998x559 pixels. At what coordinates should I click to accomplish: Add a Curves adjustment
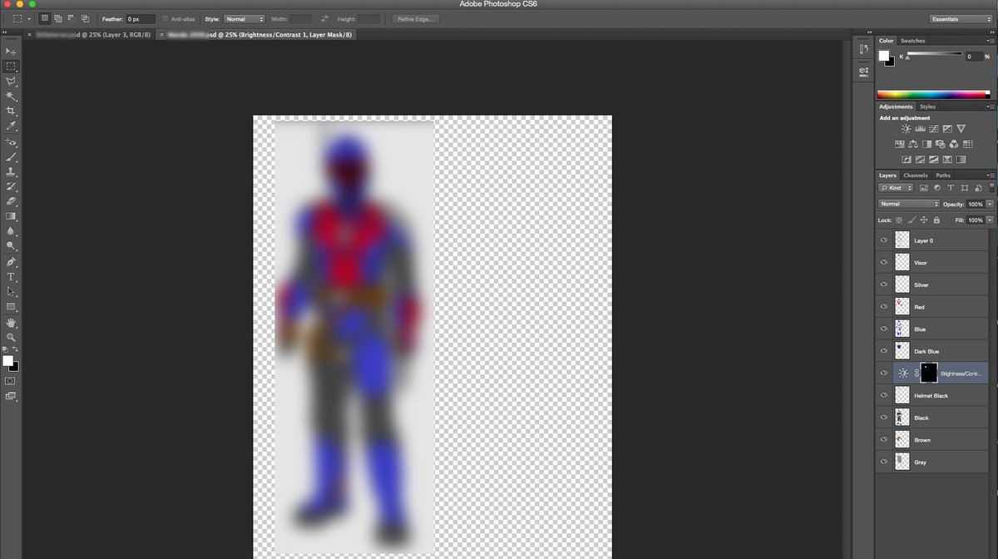(x=933, y=129)
